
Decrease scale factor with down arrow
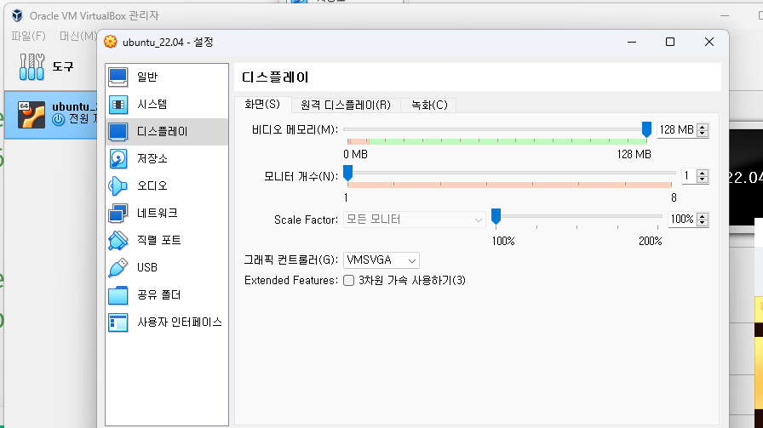(x=703, y=222)
